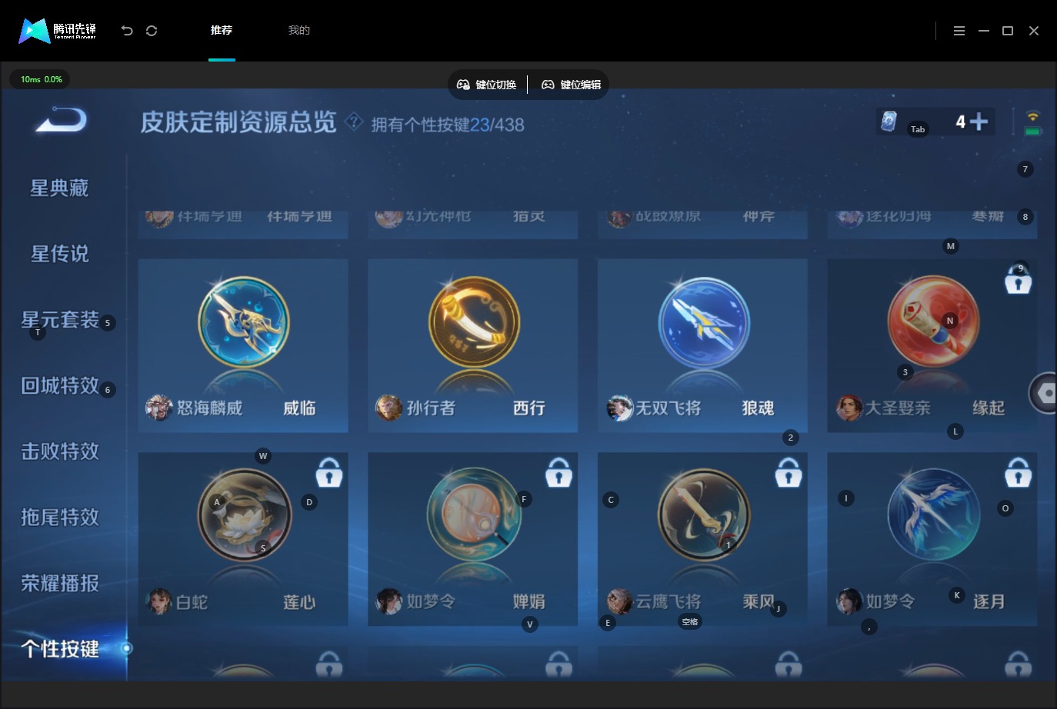Click the 缘起 skin name label

tap(989, 408)
